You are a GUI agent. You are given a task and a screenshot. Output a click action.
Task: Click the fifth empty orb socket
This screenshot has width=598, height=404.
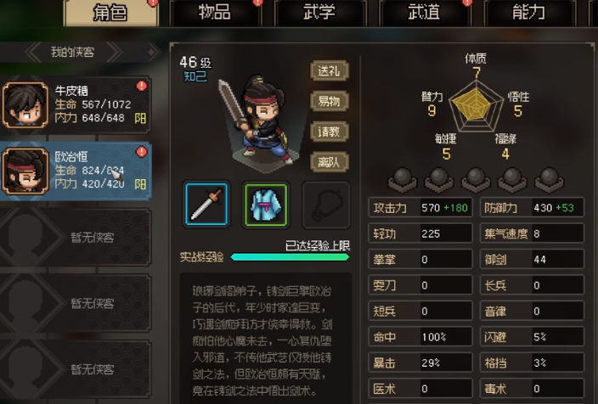point(549,179)
